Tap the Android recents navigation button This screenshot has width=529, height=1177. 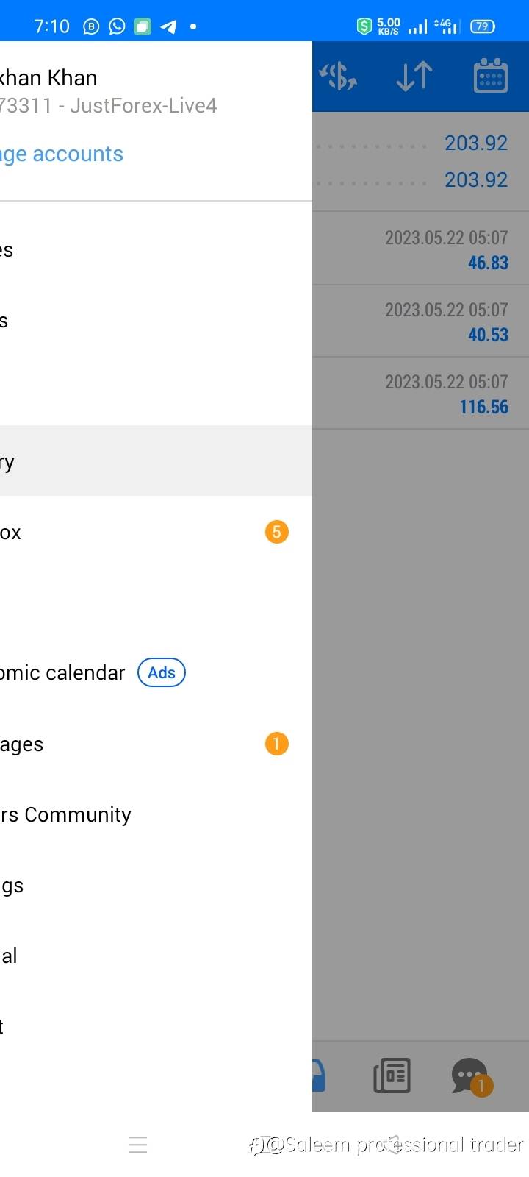138,1145
